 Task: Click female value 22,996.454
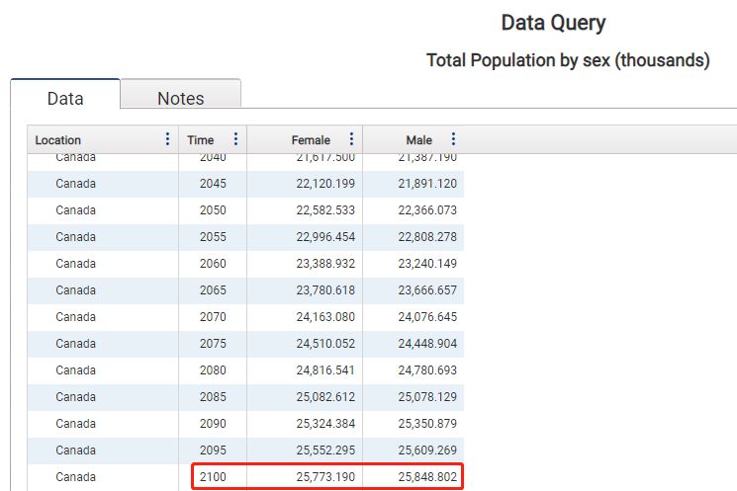pos(325,237)
